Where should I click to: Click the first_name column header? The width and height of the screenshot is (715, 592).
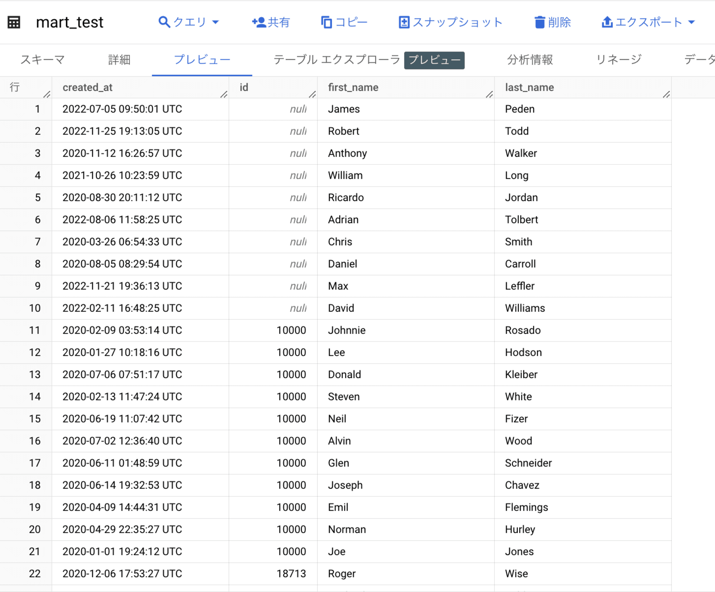coord(406,87)
